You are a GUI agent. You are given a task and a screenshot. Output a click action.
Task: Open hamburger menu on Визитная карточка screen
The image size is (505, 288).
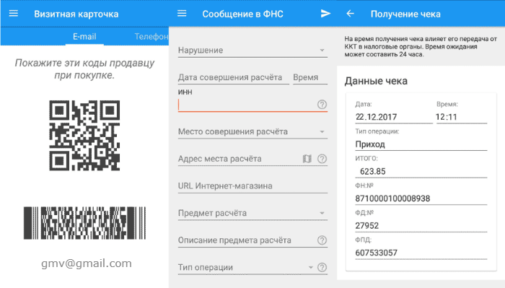[x=14, y=14]
